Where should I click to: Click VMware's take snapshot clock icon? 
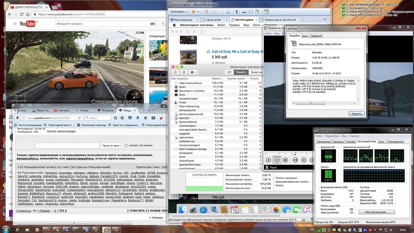216,12
